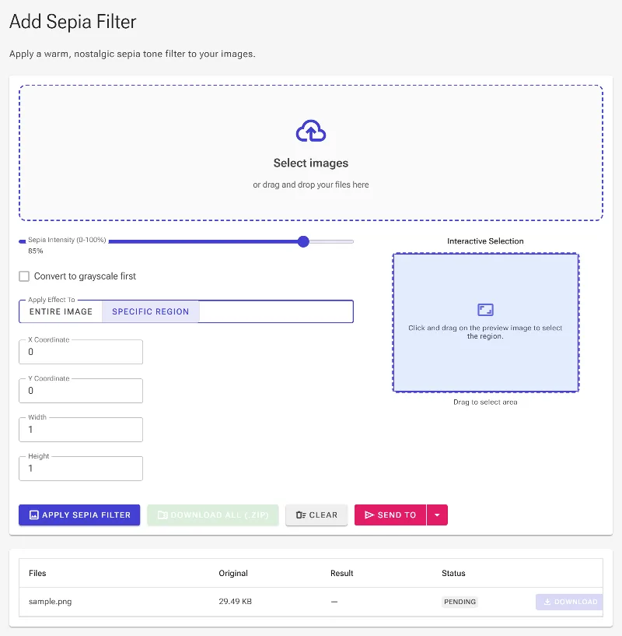Click the Original column header
Screen dimensions: 622x636
click(x=233, y=573)
